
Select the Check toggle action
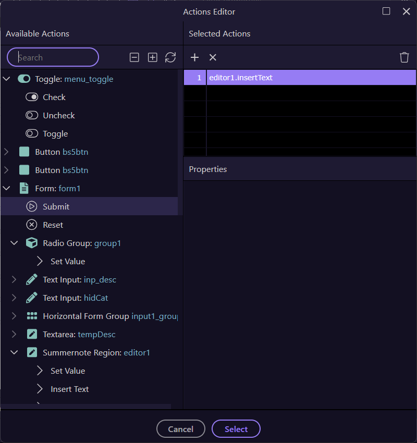pyautogui.click(x=54, y=97)
